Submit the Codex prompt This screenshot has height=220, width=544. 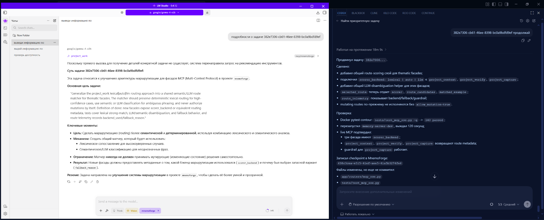coord(527,204)
